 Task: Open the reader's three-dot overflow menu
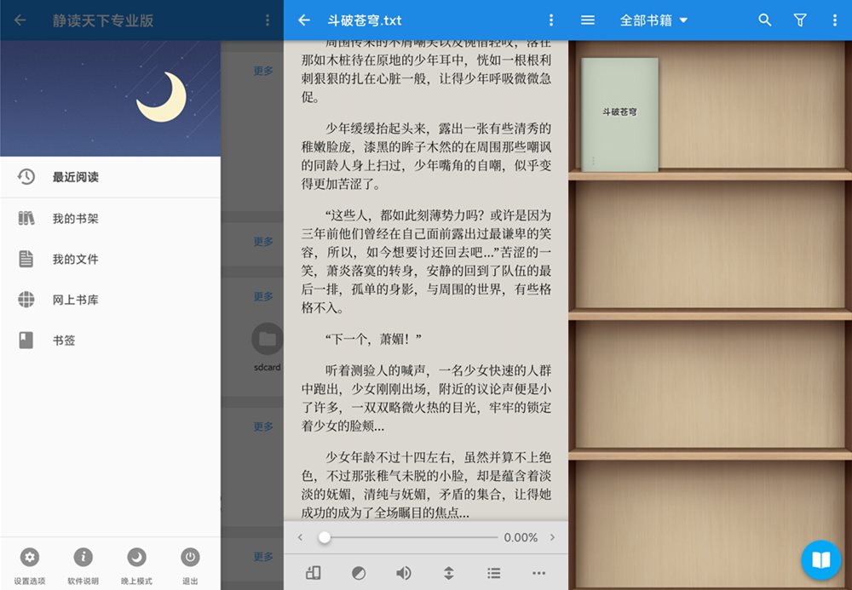tap(550, 20)
